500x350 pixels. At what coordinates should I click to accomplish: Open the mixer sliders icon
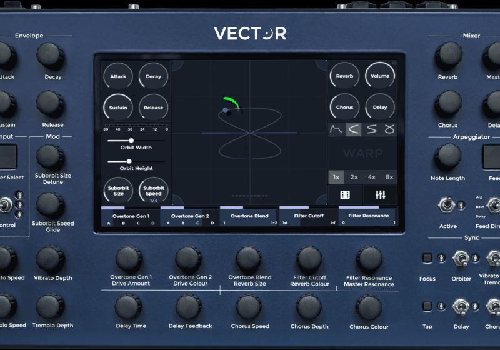click(380, 195)
